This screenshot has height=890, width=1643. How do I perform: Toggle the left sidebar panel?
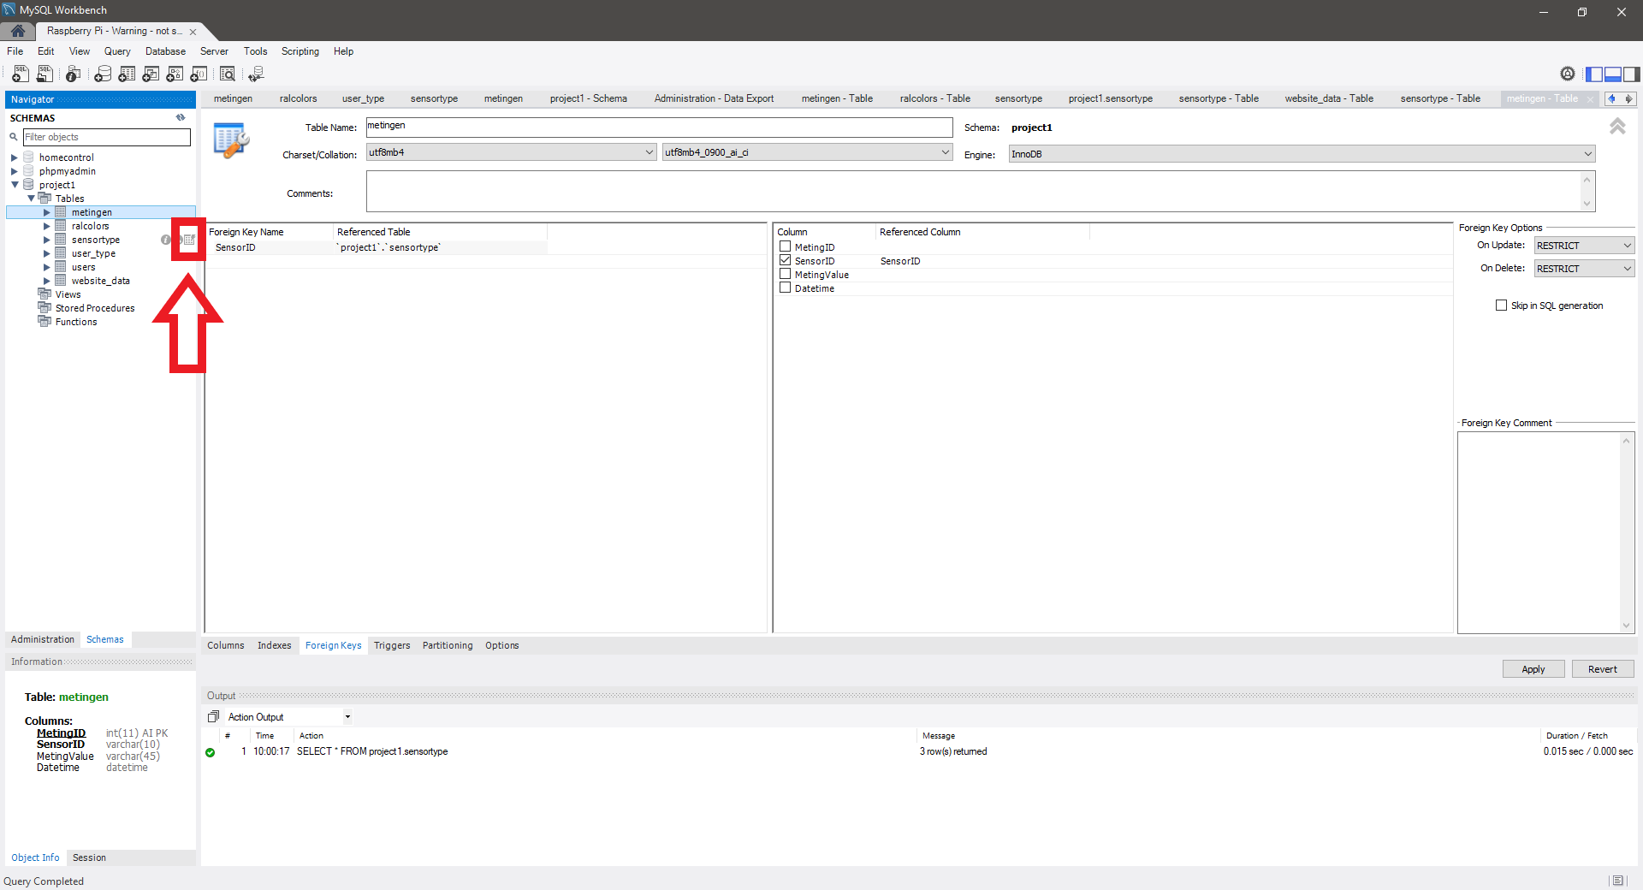pos(1594,74)
